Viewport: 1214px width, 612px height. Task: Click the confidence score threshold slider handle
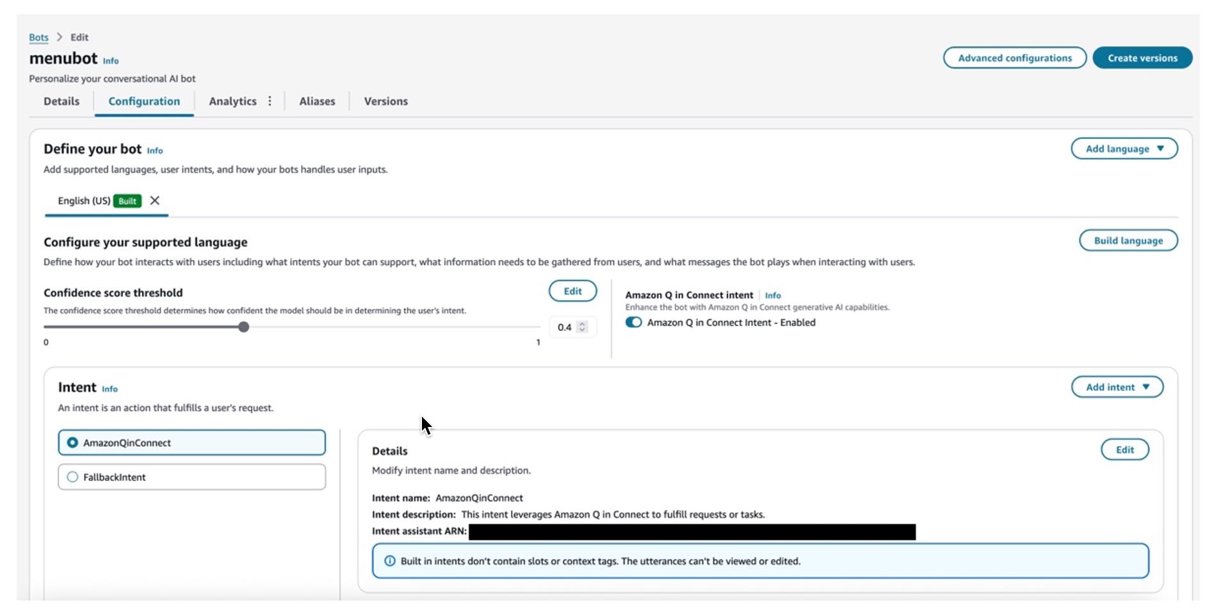(243, 327)
